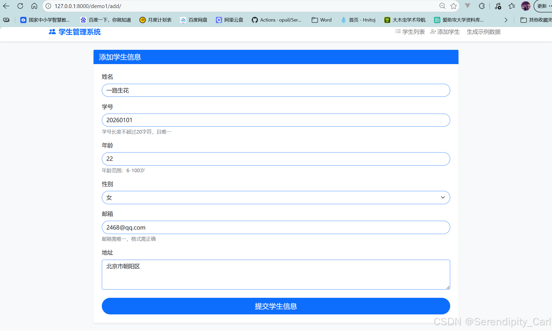552x331 pixels.
Task: Select 添加学生 navigation item
Action: [445, 32]
